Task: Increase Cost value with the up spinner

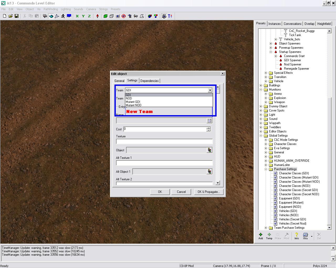Action: tap(208, 128)
